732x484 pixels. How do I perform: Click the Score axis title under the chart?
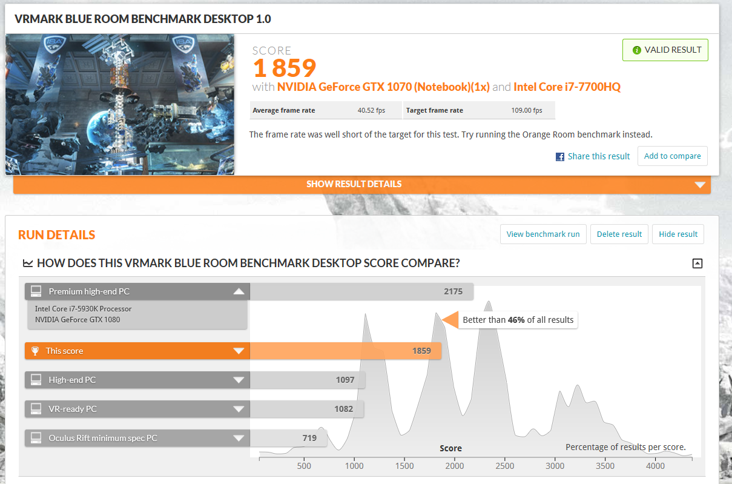click(x=450, y=449)
